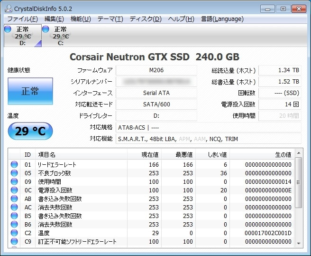The height and width of the screenshot is (256, 311).
Task: Select the C: drive tab
Action: tap(61, 36)
